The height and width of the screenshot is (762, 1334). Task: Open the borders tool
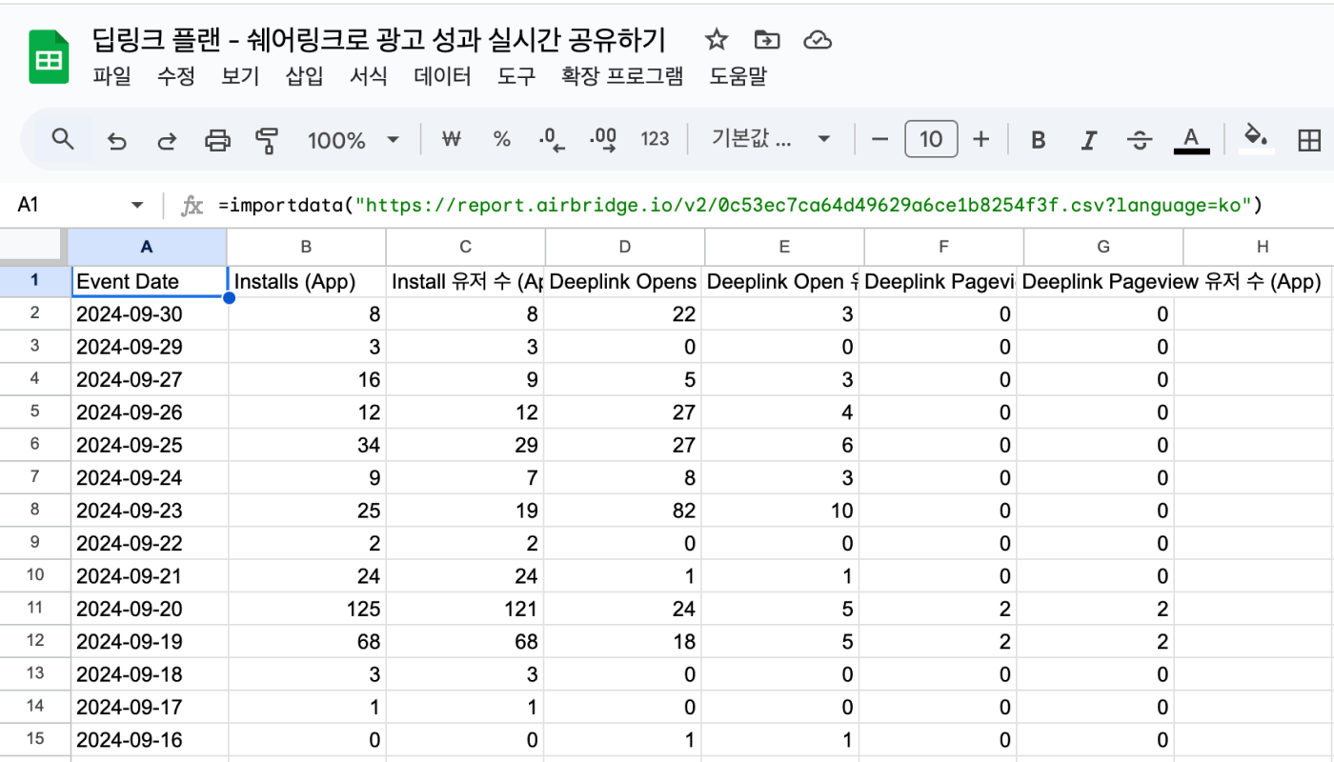(1309, 140)
